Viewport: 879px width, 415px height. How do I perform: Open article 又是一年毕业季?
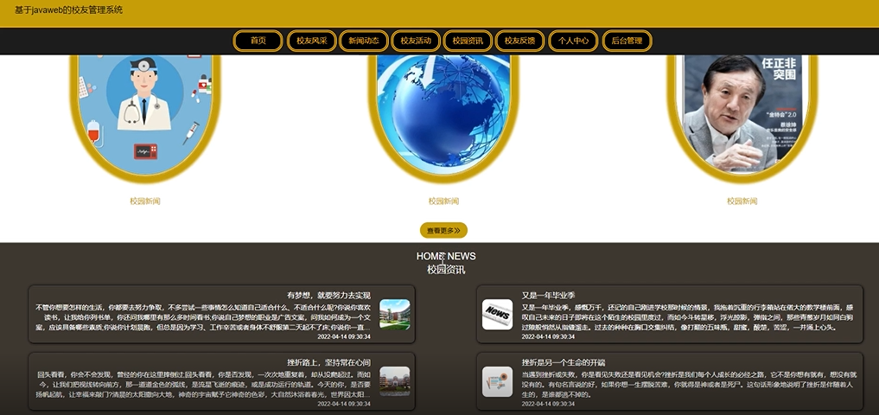coord(548,295)
